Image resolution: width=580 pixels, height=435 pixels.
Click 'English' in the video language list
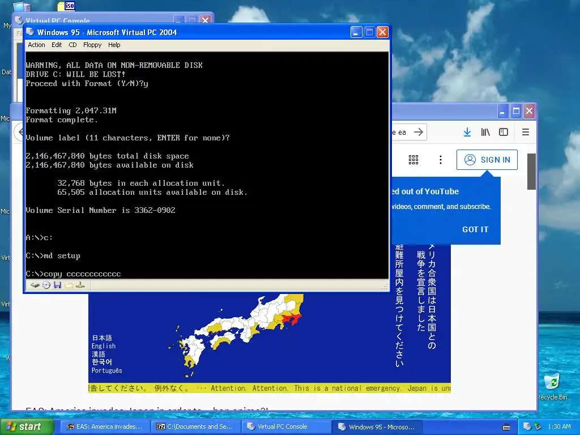104,346
